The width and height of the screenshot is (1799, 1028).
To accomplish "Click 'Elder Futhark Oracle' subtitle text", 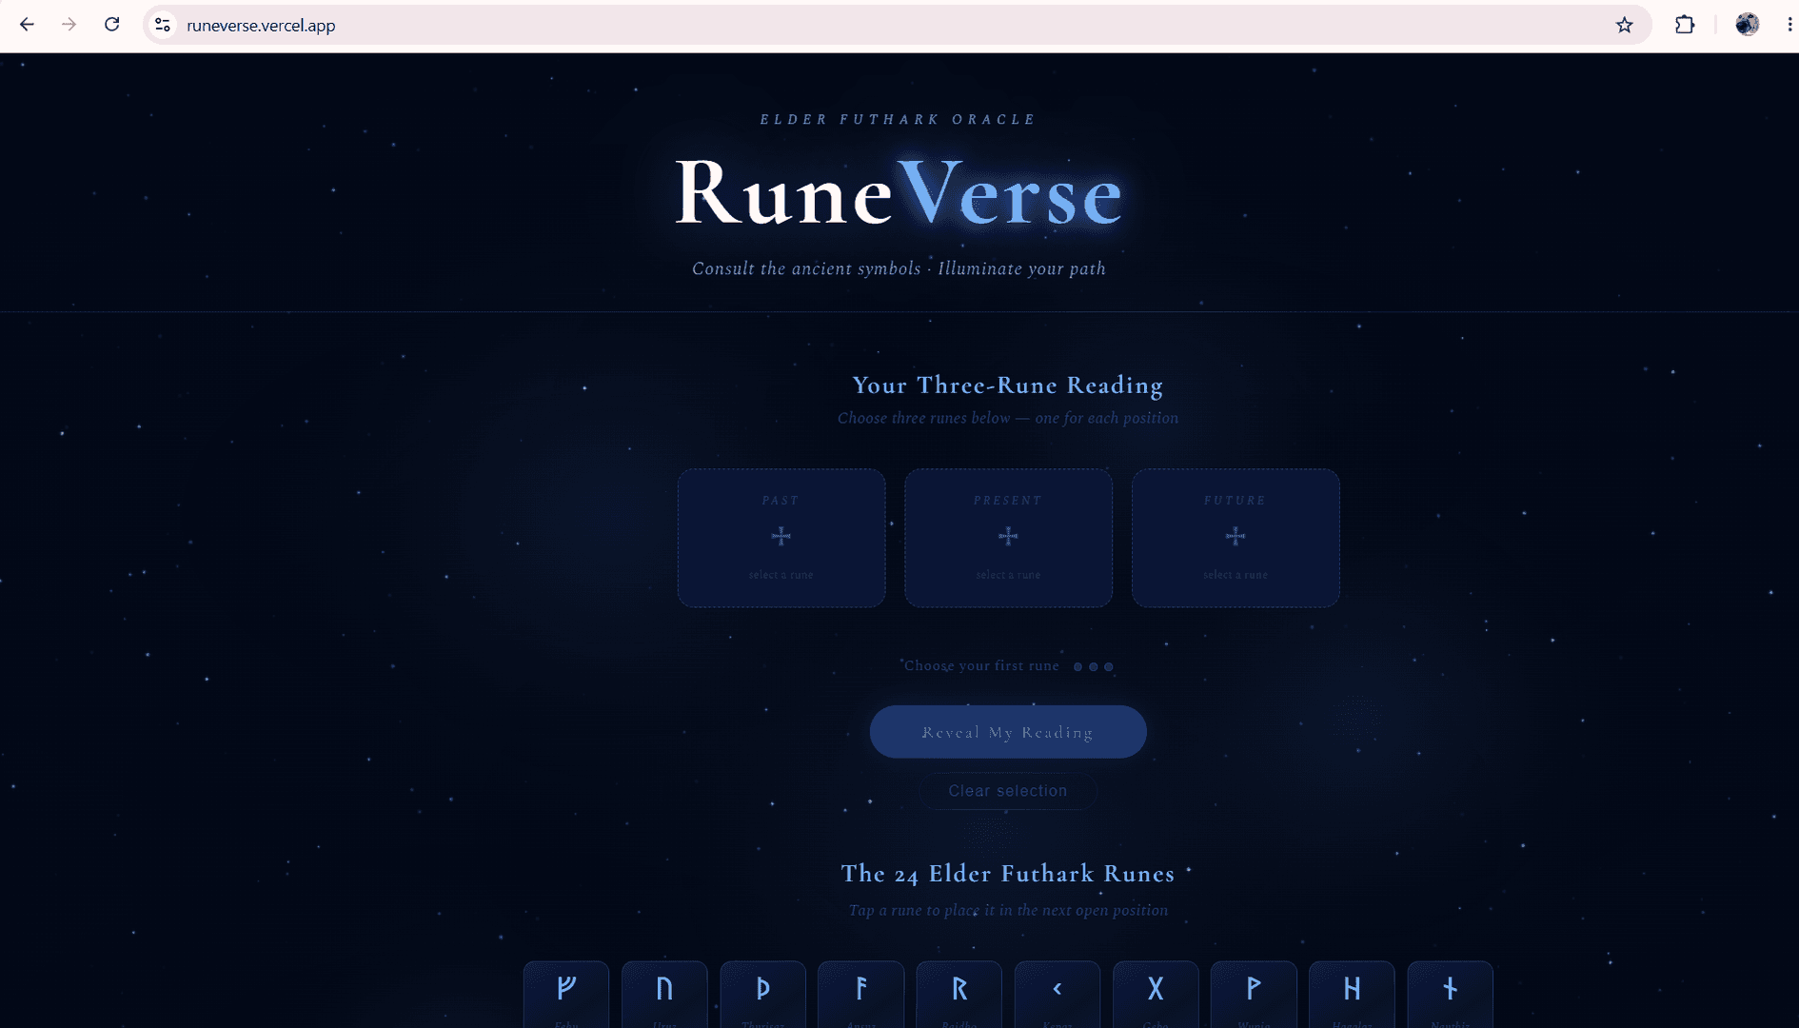I will [899, 120].
